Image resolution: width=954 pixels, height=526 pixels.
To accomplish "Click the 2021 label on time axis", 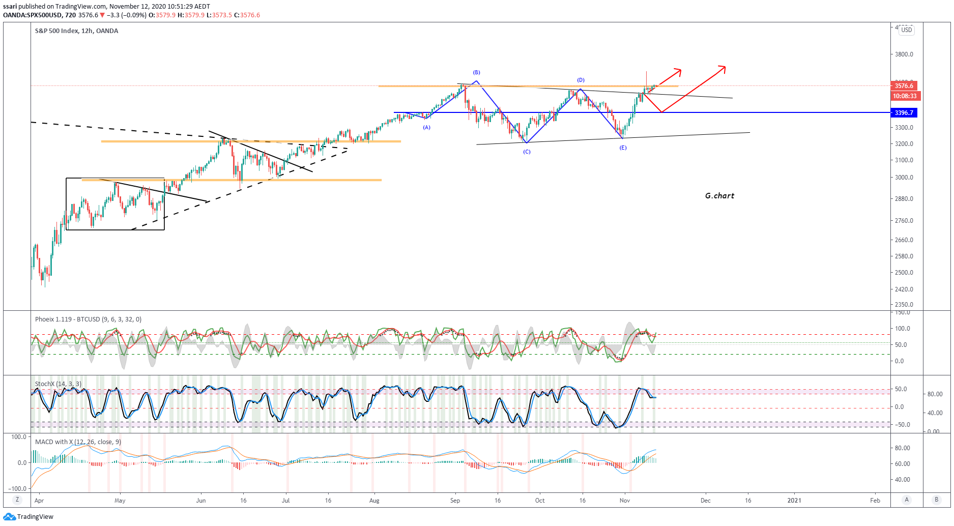I will tap(794, 501).
